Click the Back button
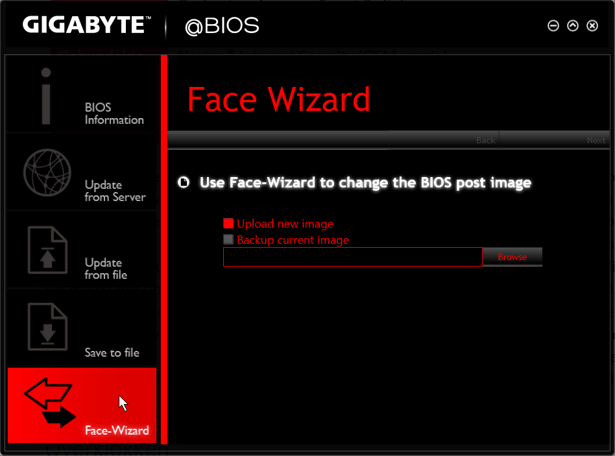615x456 pixels. 485,140
